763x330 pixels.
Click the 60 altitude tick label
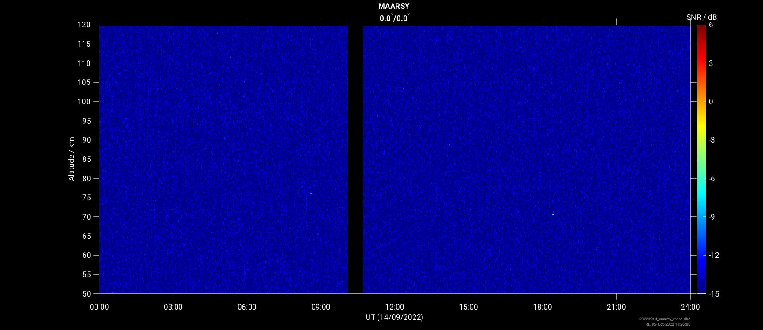point(87,255)
